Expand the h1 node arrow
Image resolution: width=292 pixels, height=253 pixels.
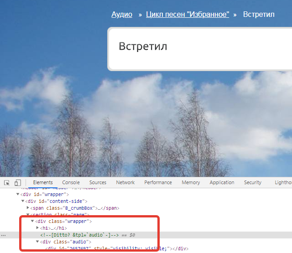[x=37, y=228]
